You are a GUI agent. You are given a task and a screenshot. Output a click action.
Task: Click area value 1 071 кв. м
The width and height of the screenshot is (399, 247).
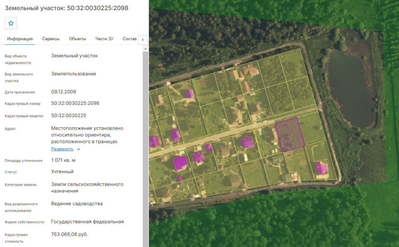pos(63,160)
